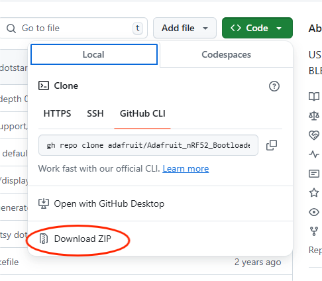Select the HTTPS clone option

pos(57,113)
